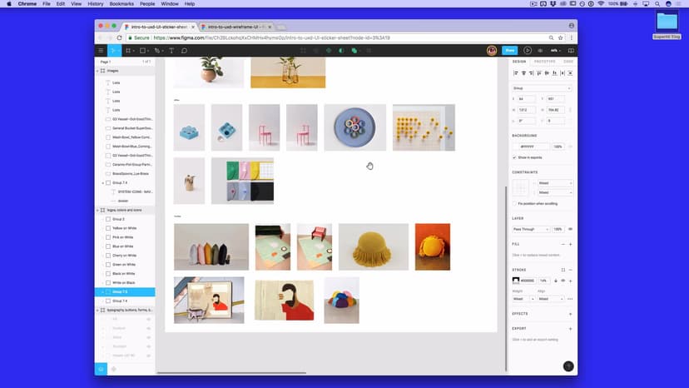The image size is (689, 388).
Task: Select the Rectangle shape tool
Action: pyautogui.click(x=143, y=51)
